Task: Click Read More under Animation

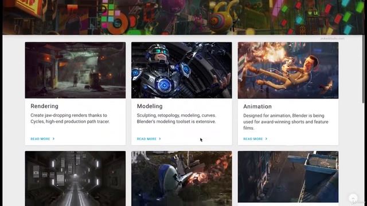Action: coord(253,138)
